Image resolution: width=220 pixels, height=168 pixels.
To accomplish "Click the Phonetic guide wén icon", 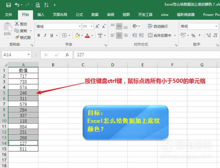I will point(100,35).
